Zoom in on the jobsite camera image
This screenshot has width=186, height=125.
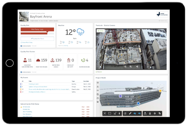[x=131, y=67]
